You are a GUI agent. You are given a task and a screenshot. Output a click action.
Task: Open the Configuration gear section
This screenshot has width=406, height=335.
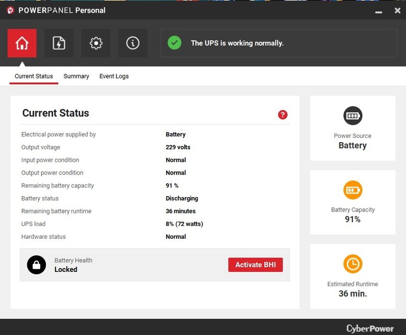click(96, 43)
